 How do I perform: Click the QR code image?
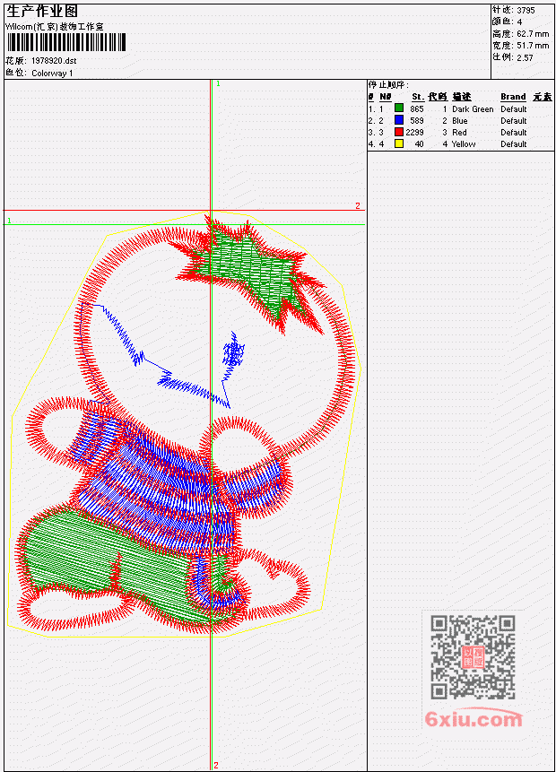473,656
